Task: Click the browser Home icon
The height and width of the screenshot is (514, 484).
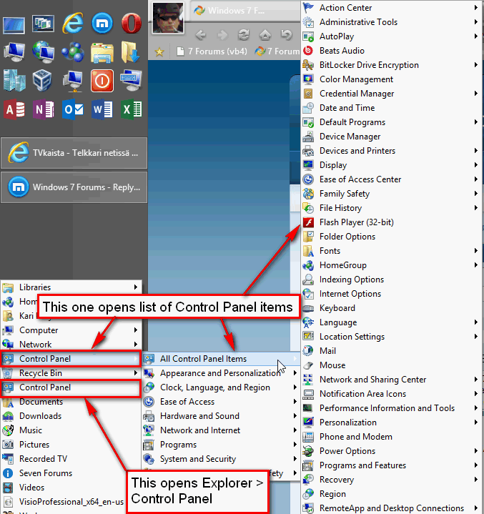Action: point(265,35)
